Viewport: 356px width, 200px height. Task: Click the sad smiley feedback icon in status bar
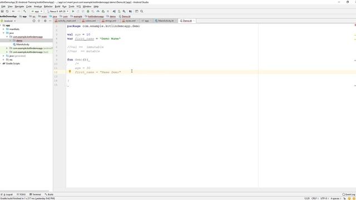click(354, 198)
